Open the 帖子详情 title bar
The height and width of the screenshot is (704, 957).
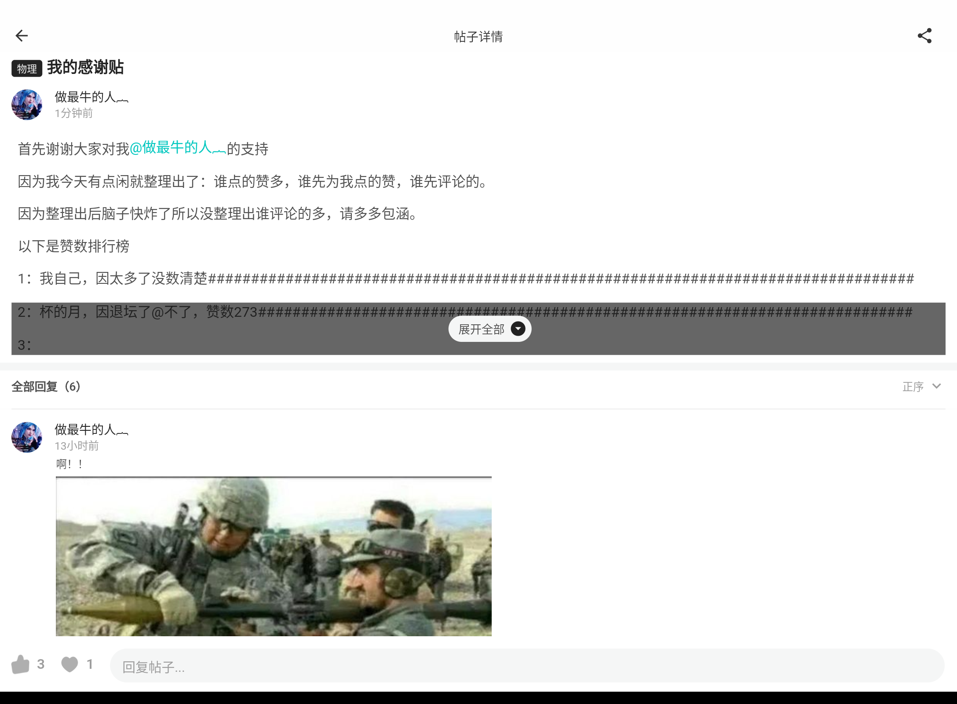click(x=478, y=36)
